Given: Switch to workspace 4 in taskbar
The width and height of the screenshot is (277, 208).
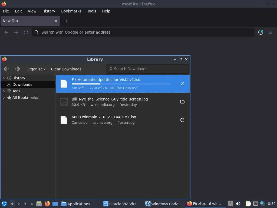Looking at the screenshot, I should 32,204.
